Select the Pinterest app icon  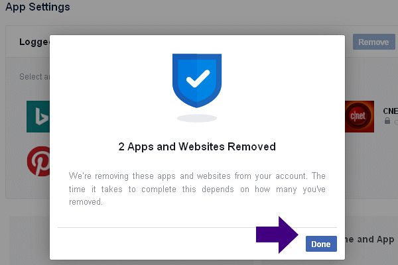38,161
